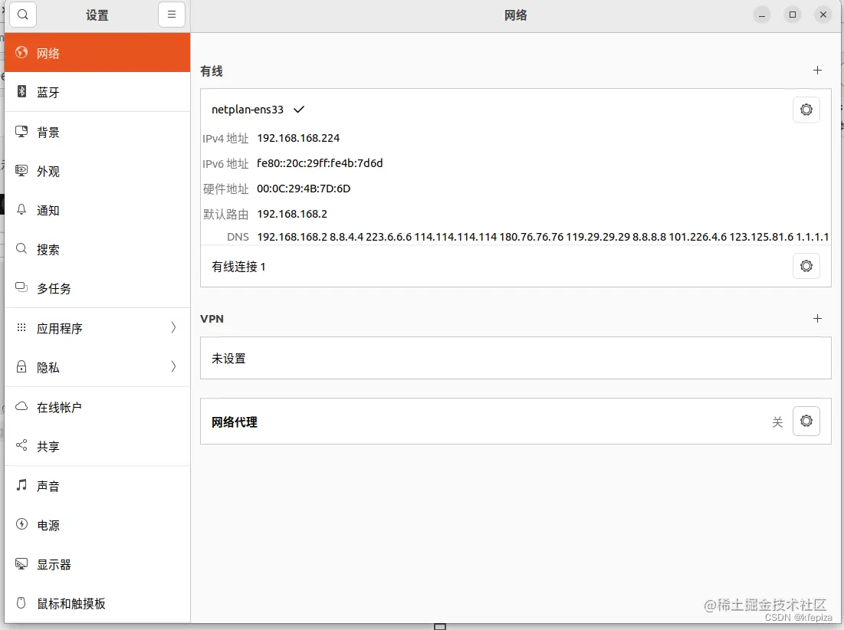
Task: Maximize the Settings window
Action: click(x=793, y=15)
